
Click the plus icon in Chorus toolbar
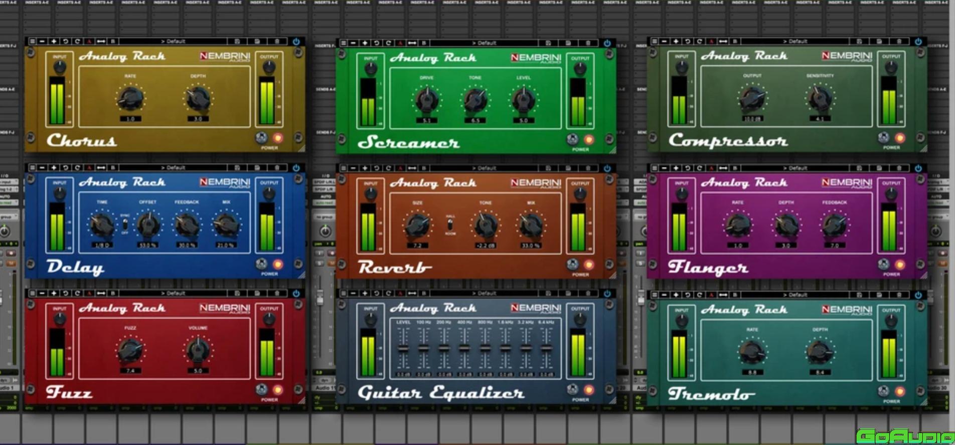pos(54,41)
